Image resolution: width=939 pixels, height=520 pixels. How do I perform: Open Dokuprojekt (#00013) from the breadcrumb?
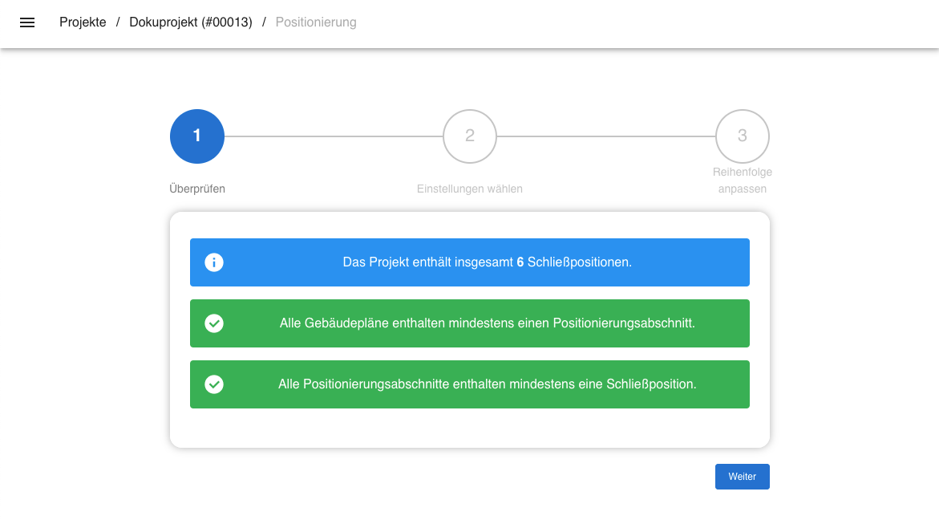(x=190, y=22)
